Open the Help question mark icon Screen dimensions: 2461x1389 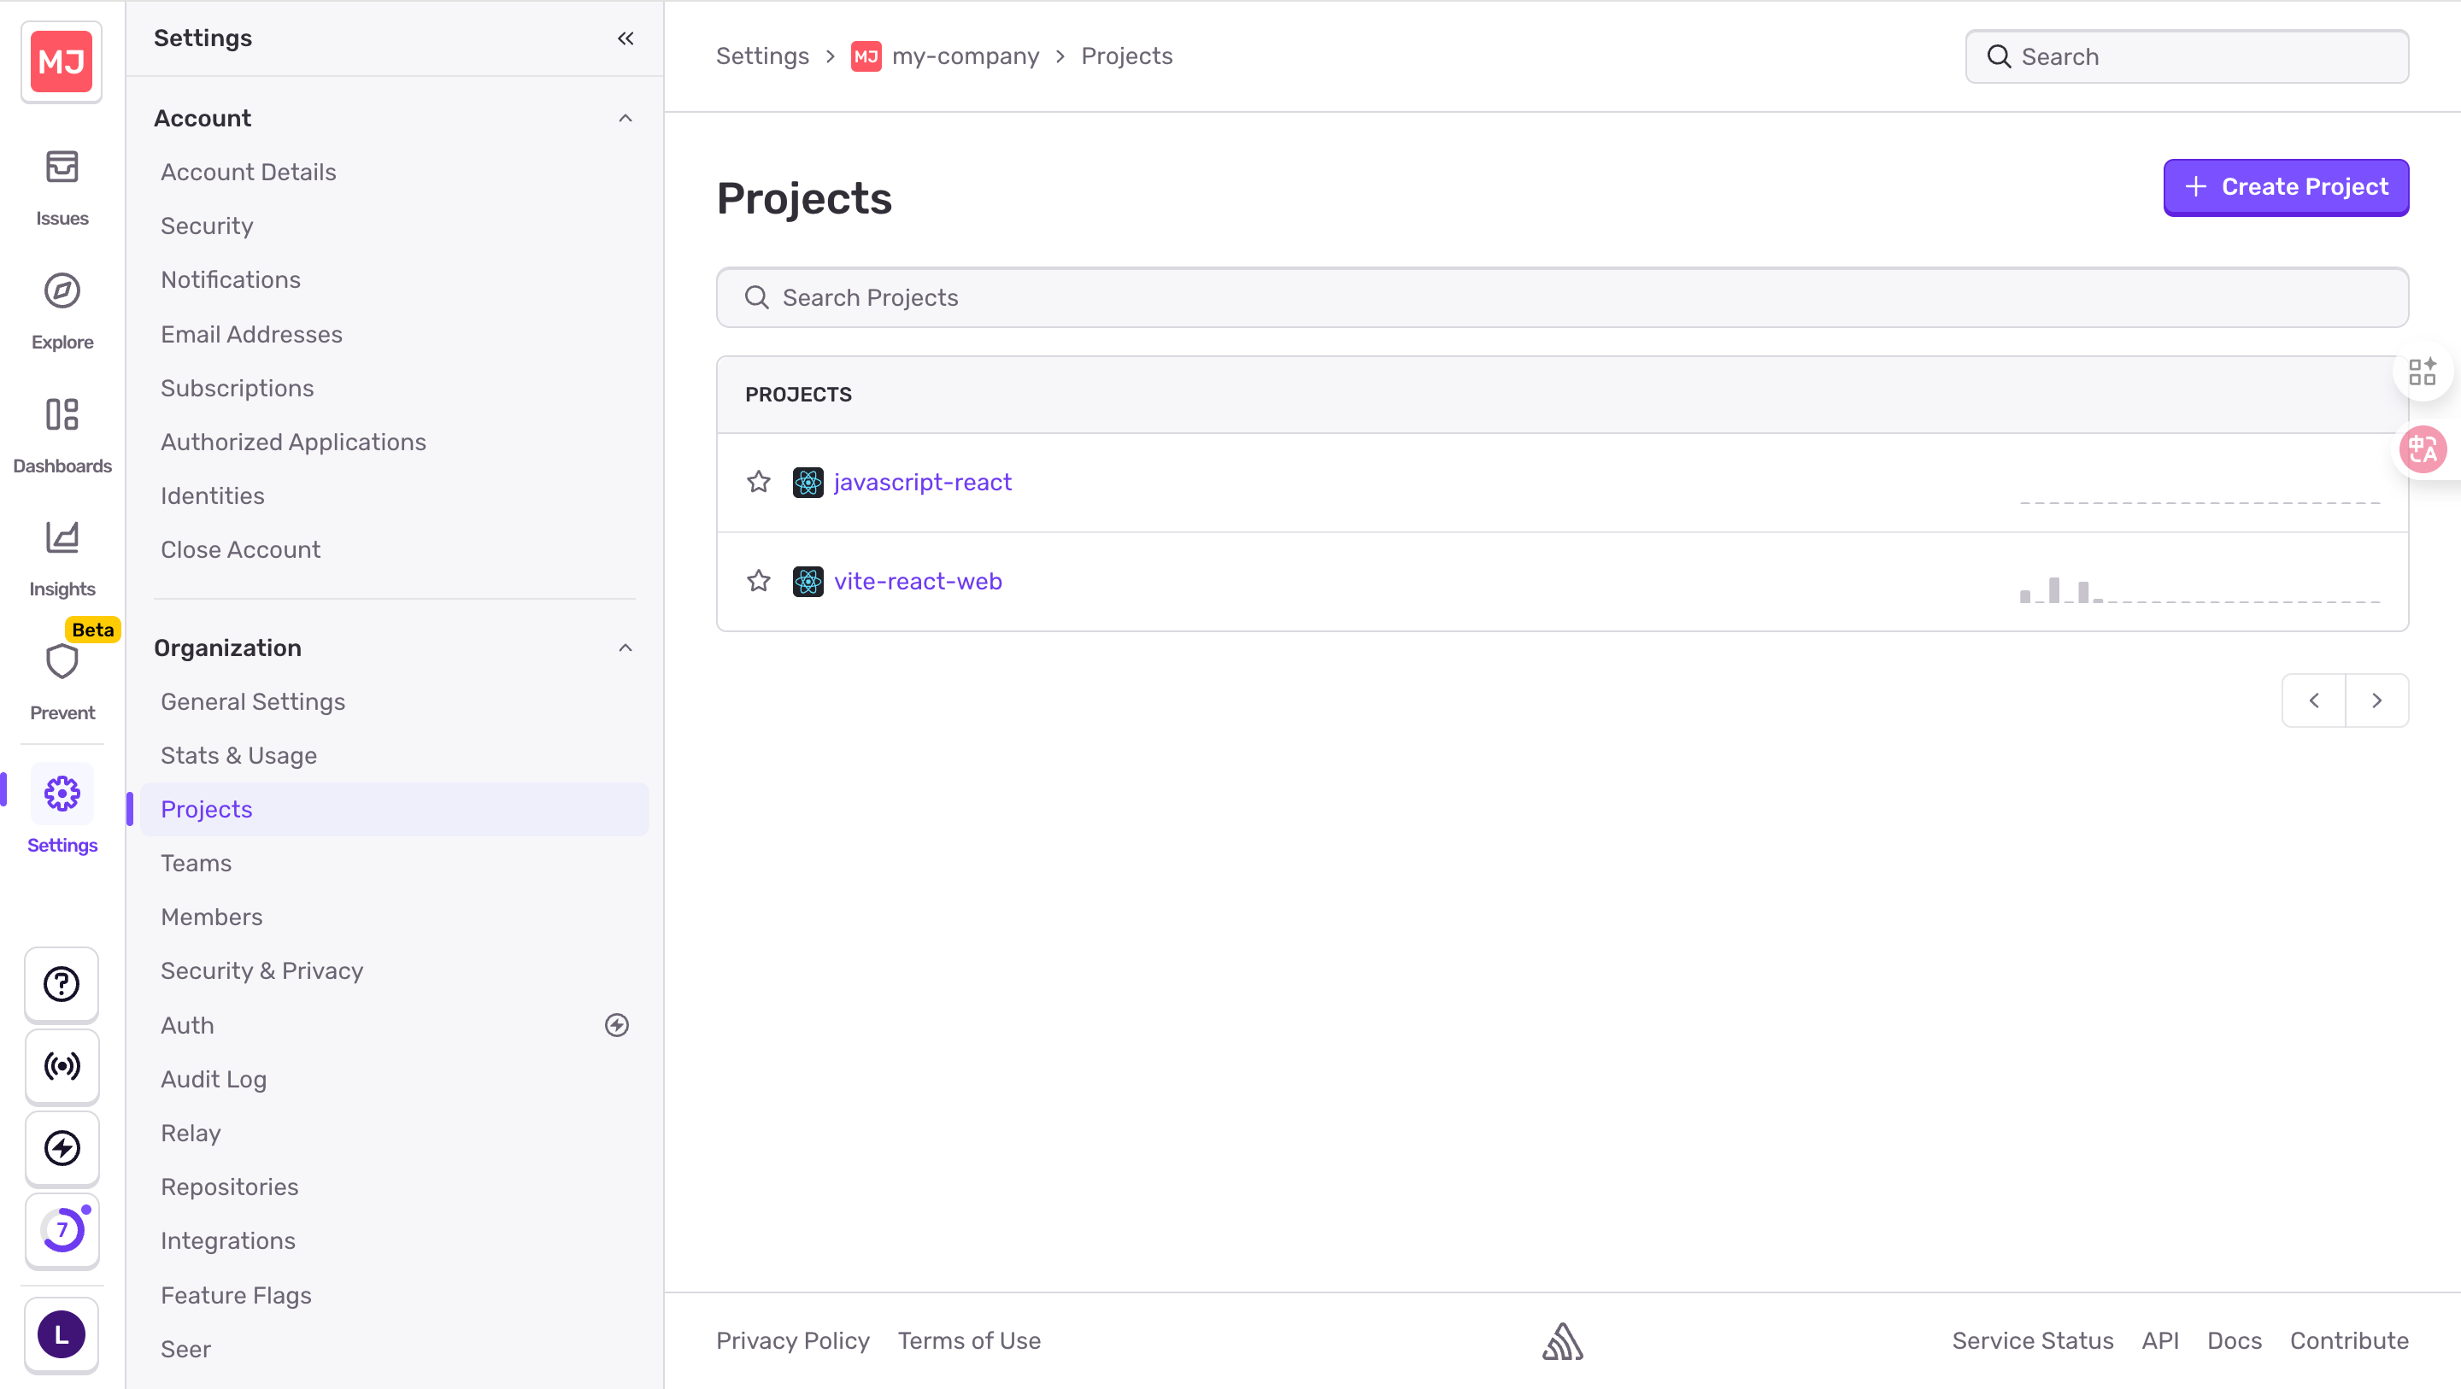point(62,984)
